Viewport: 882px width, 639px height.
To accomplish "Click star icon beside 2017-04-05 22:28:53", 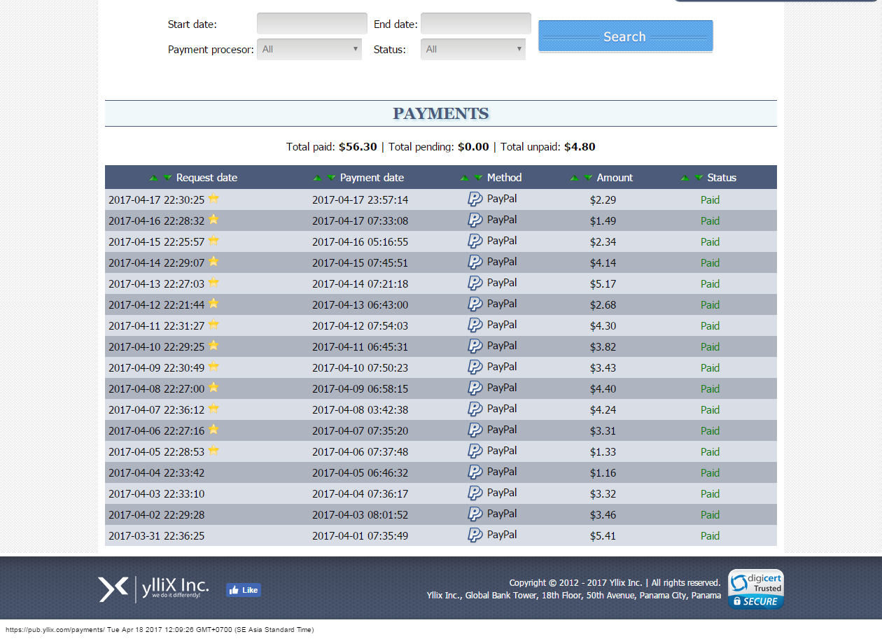I will [213, 450].
